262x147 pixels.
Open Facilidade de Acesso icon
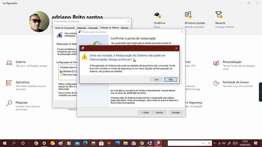[x=216, y=83]
